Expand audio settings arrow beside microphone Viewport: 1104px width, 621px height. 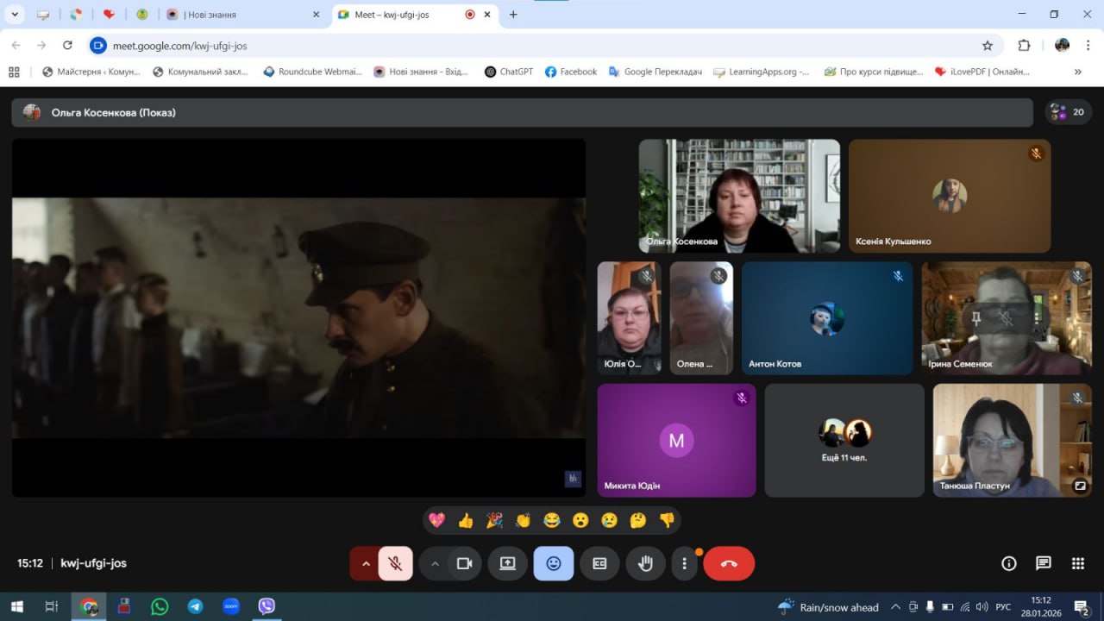point(365,564)
